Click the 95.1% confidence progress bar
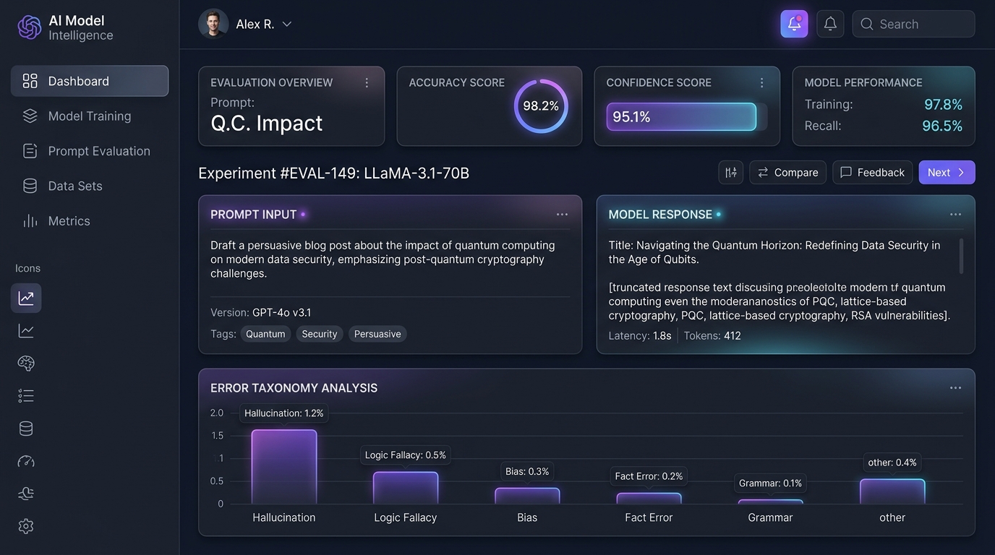This screenshot has height=555, width=995. click(686, 116)
